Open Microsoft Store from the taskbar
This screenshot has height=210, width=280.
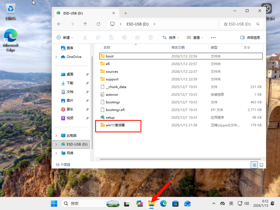click(x=175, y=203)
